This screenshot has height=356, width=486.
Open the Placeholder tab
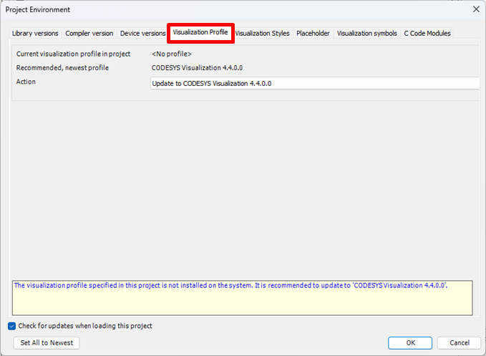point(313,33)
